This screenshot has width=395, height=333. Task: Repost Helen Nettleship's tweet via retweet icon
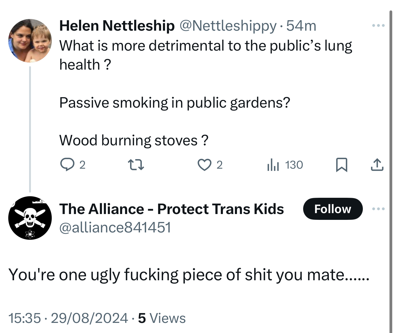tap(136, 165)
